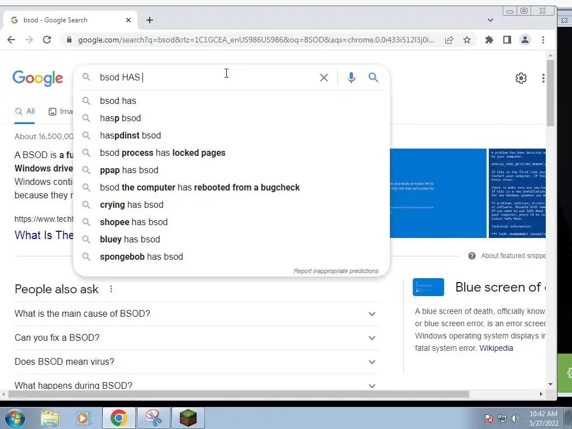Click the search box containing bsod HAS

click(x=204, y=77)
